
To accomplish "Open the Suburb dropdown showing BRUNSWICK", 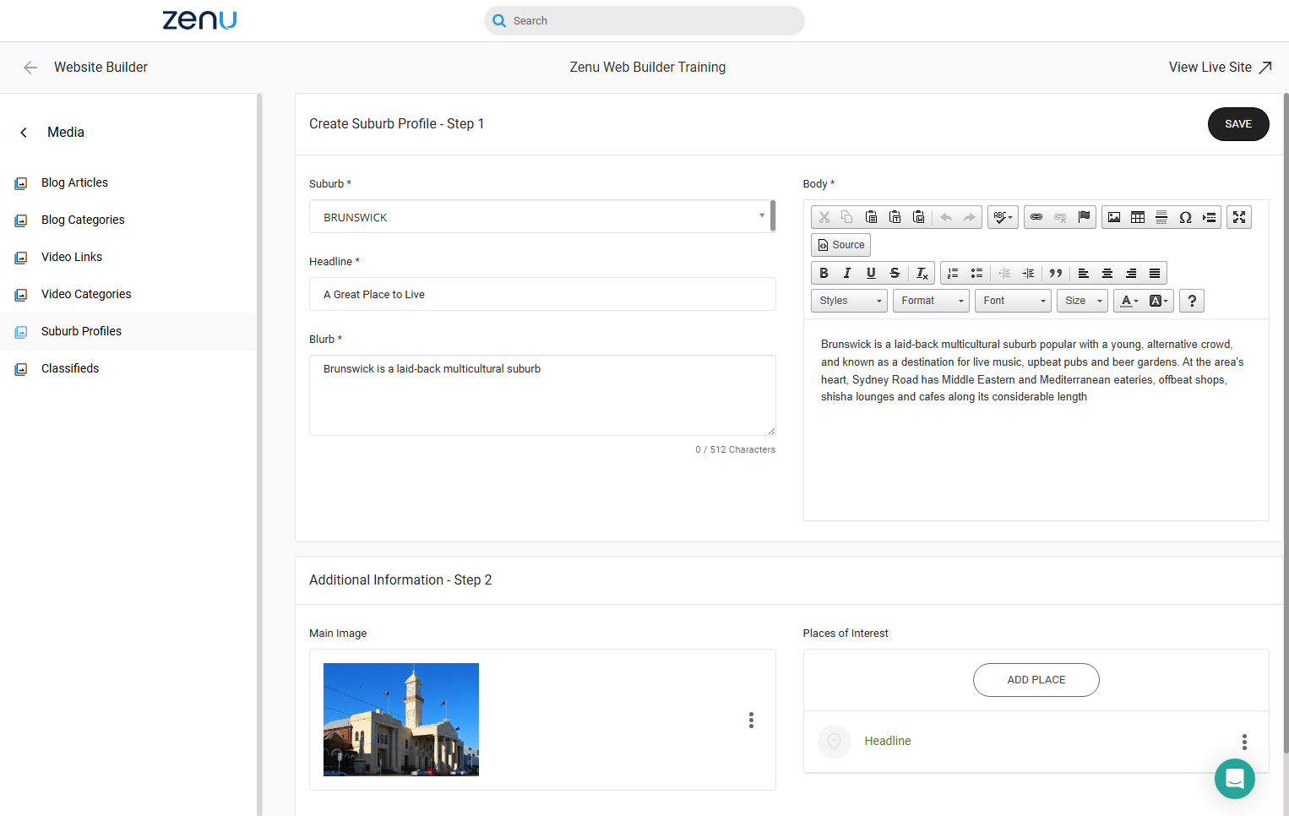I will click(542, 217).
